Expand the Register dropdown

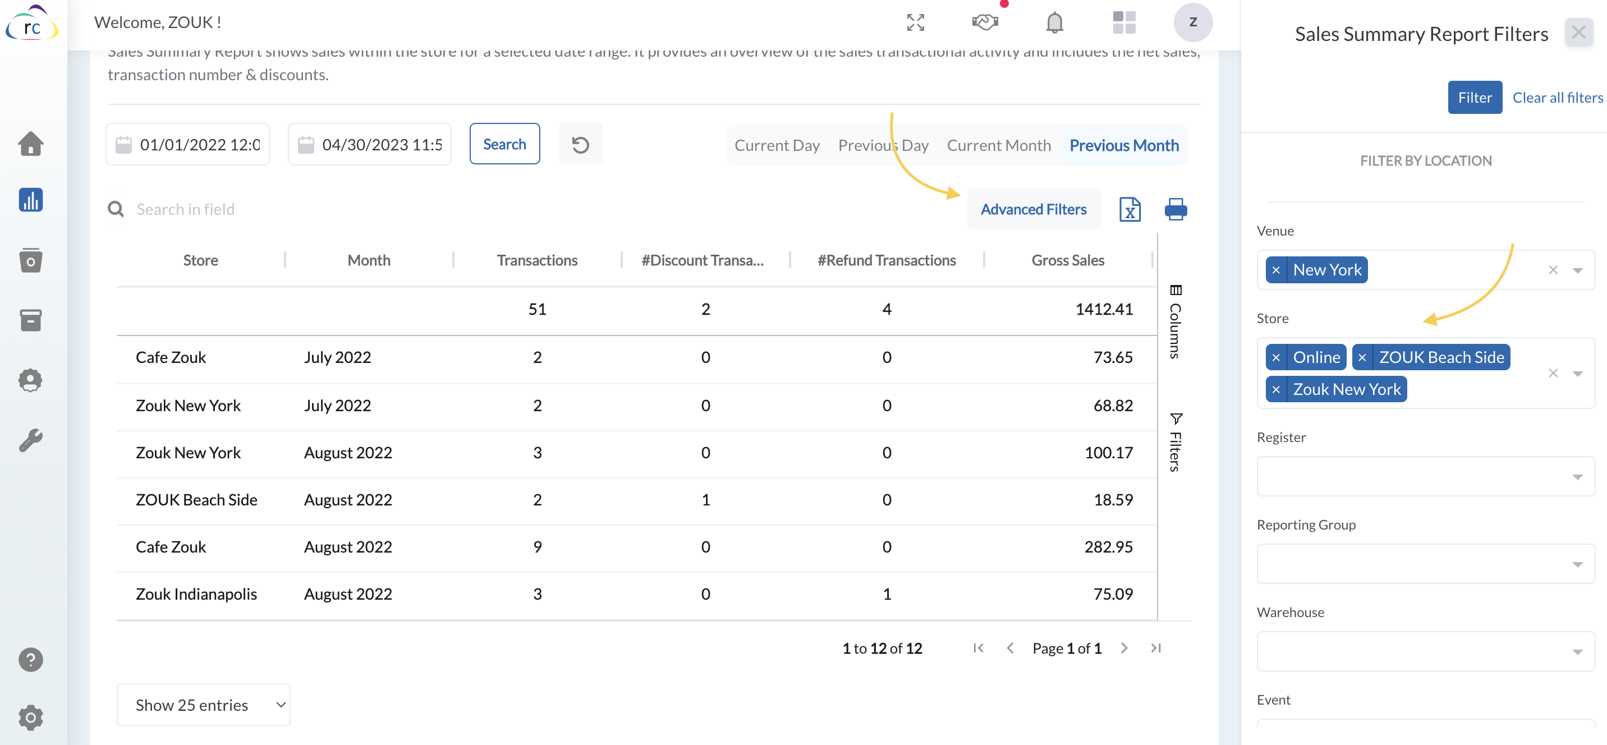(1425, 477)
